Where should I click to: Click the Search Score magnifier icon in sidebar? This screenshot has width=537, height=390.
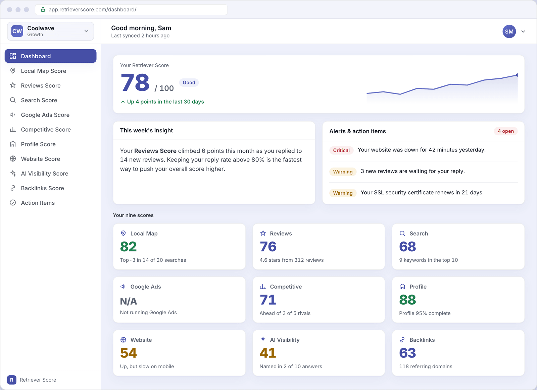tap(13, 100)
